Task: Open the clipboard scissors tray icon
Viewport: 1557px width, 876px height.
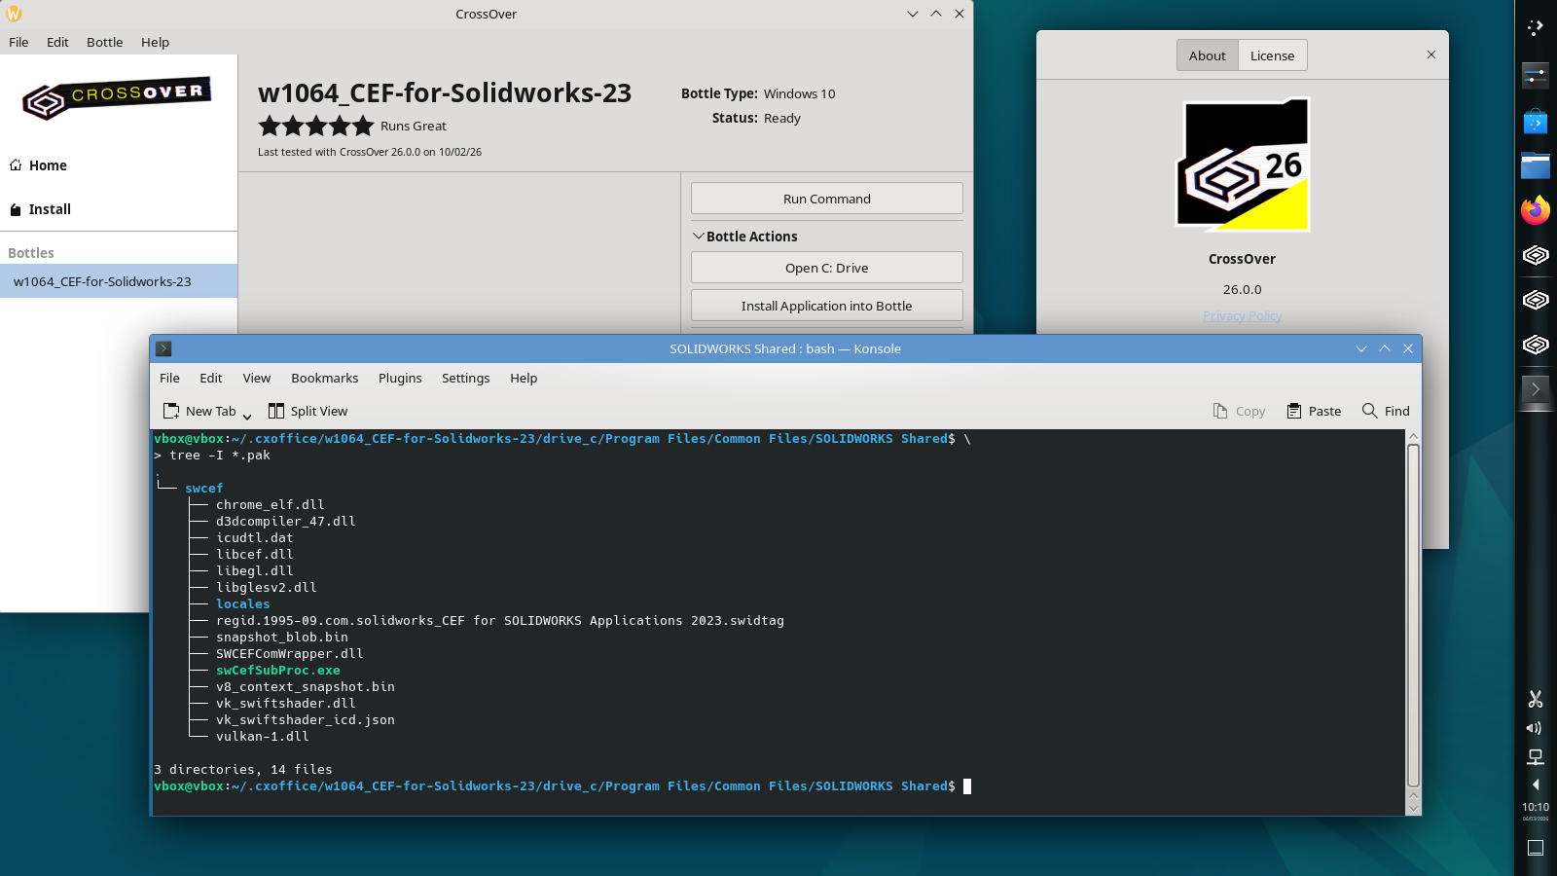Action: tap(1536, 699)
